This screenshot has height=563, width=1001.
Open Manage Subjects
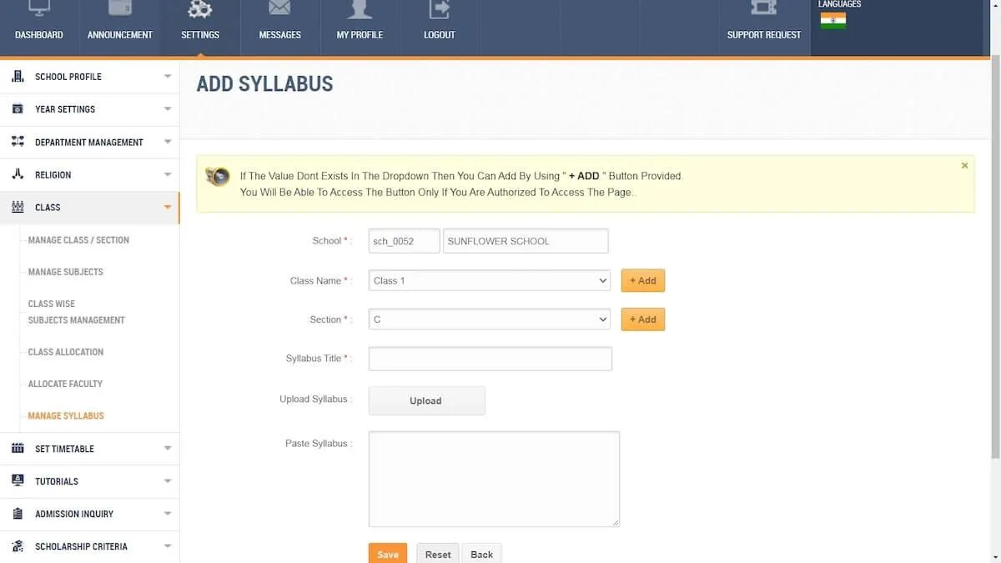point(66,272)
